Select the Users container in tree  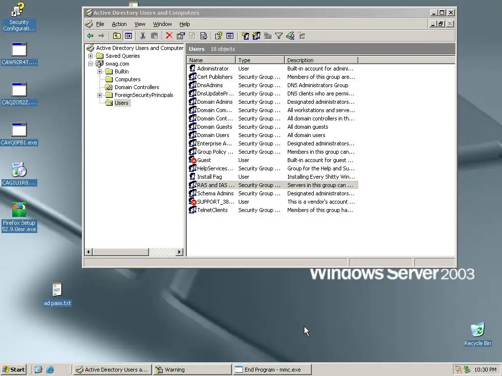coord(122,103)
